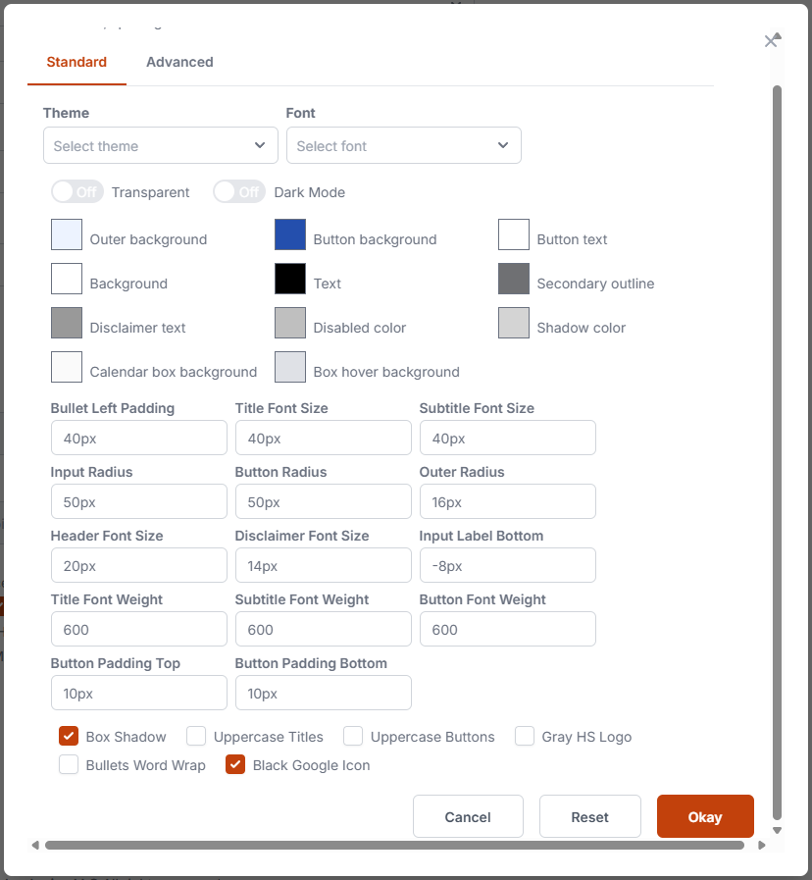This screenshot has height=880, width=812.
Task: Click the Reset button
Action: (590, 816)
